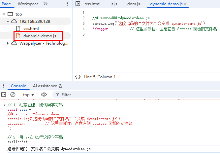Click console.log line in the editor
The image size is (220, 154).
pyautogui.click(x=149, y=23)
